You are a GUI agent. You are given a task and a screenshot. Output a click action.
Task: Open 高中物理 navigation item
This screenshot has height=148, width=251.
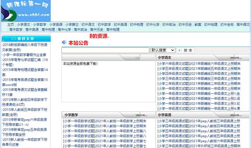coord(48,29)
